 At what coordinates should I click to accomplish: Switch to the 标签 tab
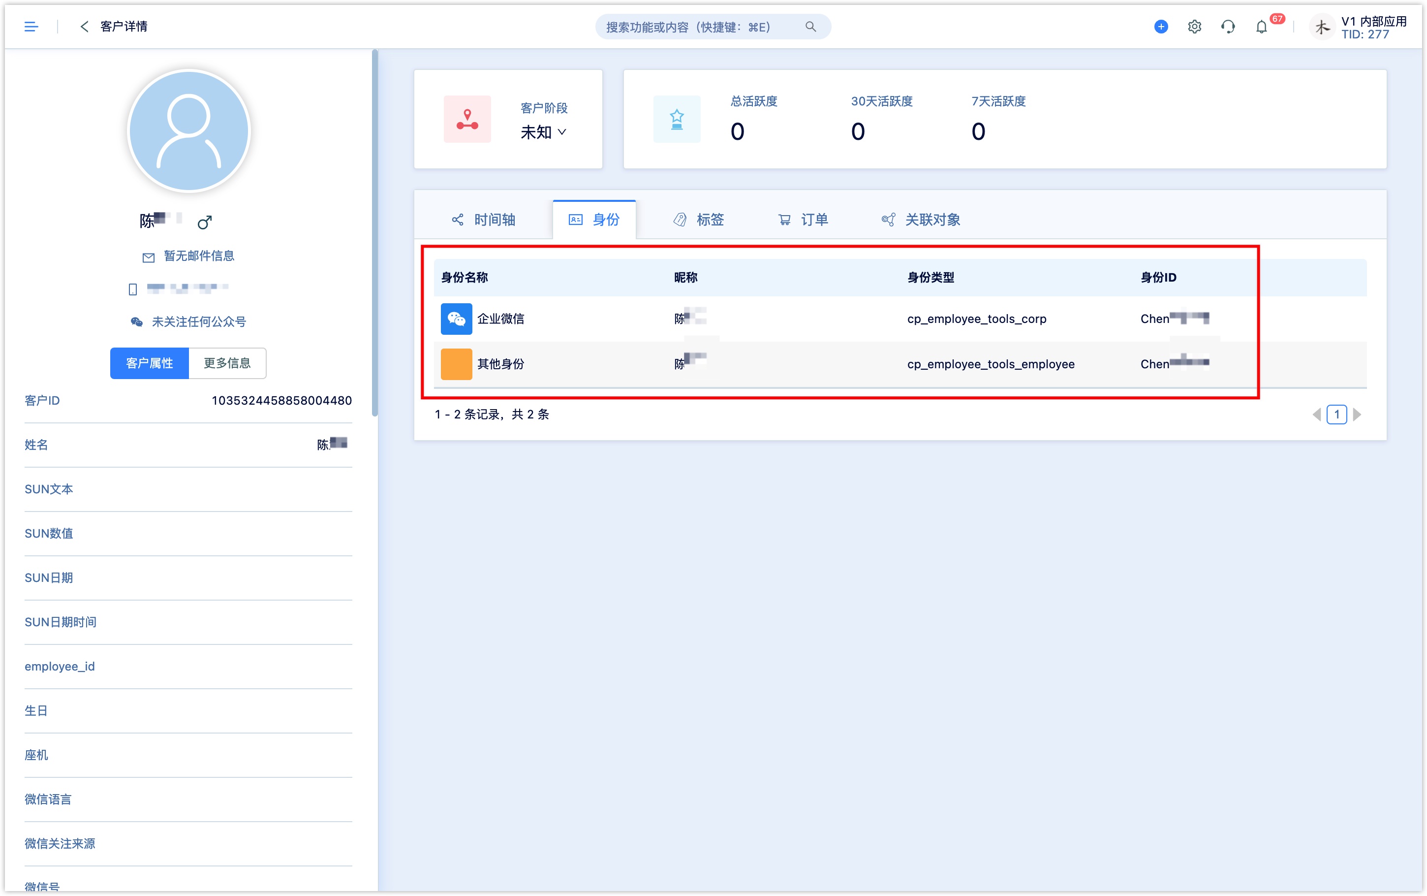pyautogui.click(x=699, y=220)
